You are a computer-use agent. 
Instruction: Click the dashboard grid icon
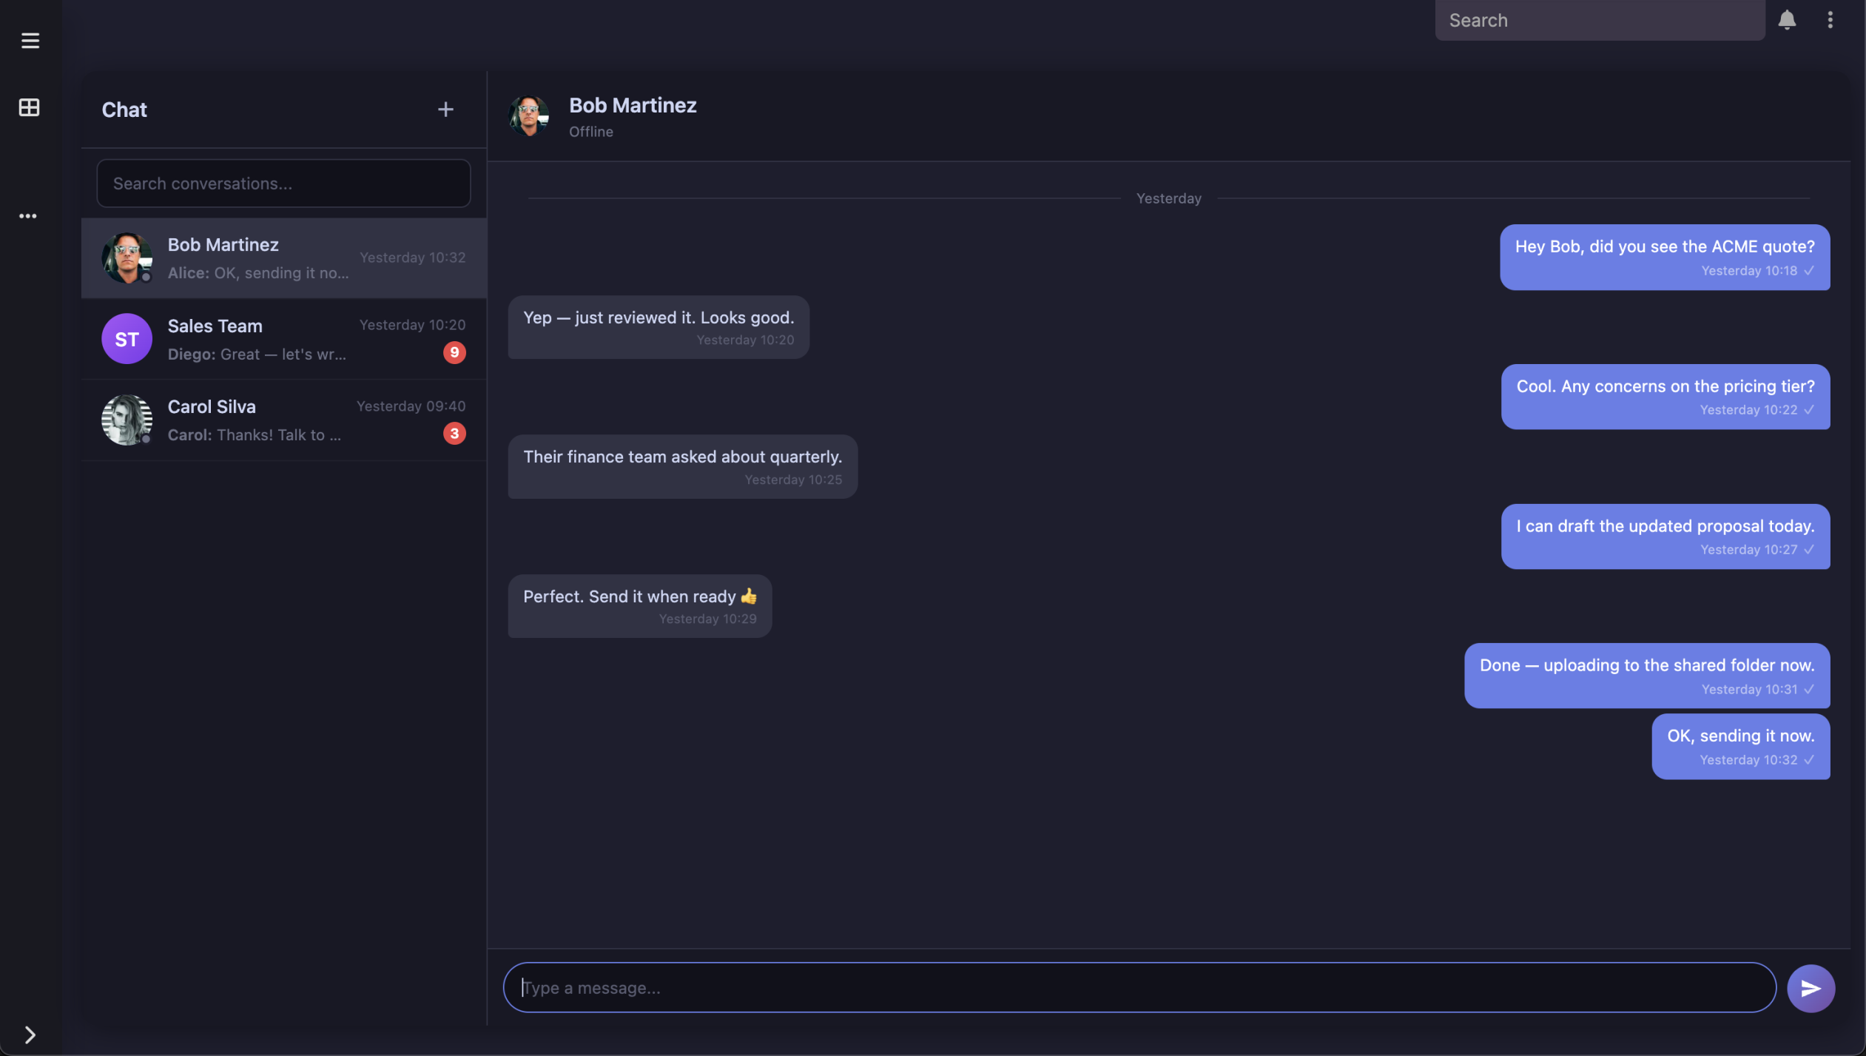pyautogui.click(x=29, y=107)
